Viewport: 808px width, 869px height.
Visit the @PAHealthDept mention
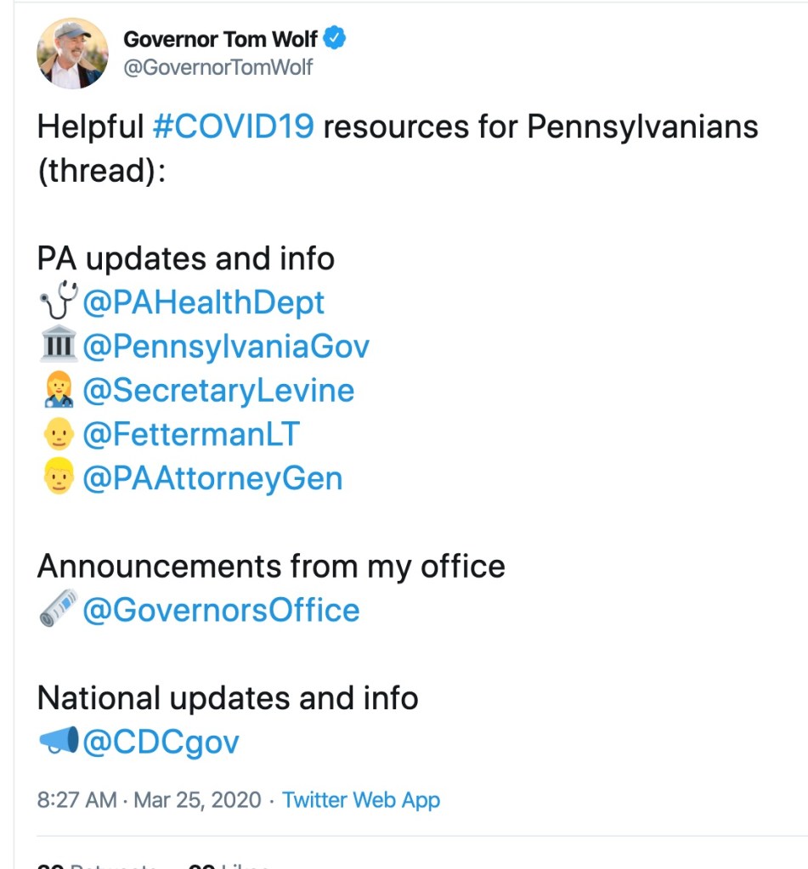click(x=204, y=302)
